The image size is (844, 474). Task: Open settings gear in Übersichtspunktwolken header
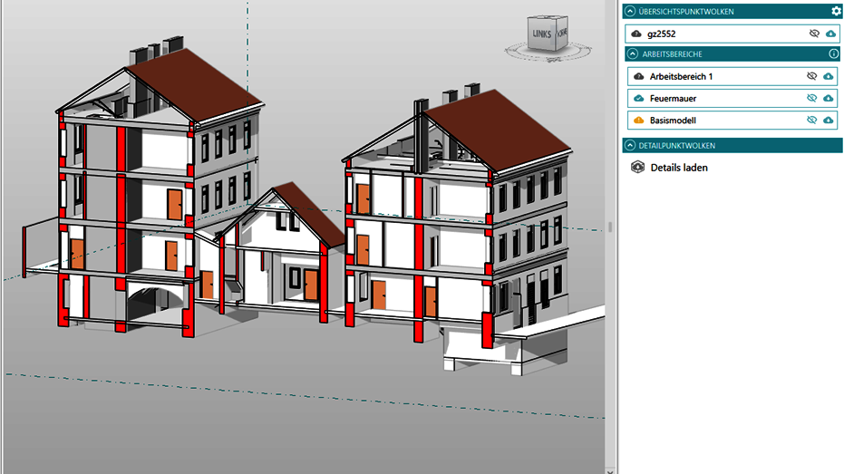(836, 12)
